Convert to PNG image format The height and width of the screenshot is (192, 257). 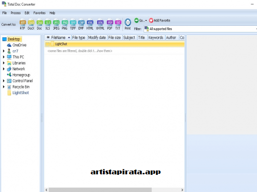pos(65,24)
